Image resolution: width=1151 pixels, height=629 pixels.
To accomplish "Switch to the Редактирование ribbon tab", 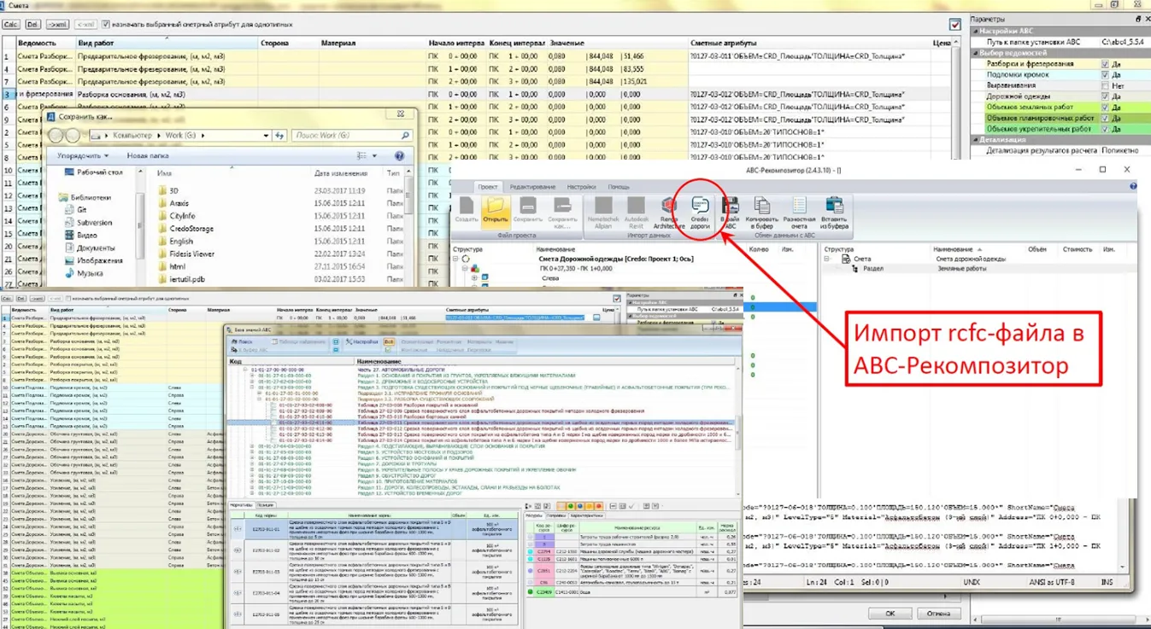I will 532,187.
